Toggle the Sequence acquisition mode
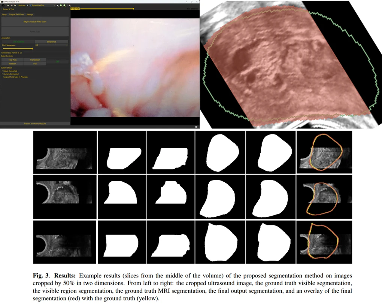Viewport: 382px width, 304px height. (51, 42)
